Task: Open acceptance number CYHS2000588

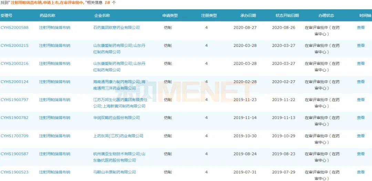Action: [x=14, y=28]
